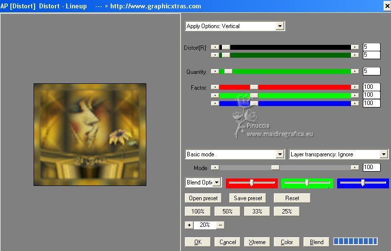Screen dimensions: 391x251
Task: Click left arrow of green Factor slider
Action: click(x=215, y=95)
